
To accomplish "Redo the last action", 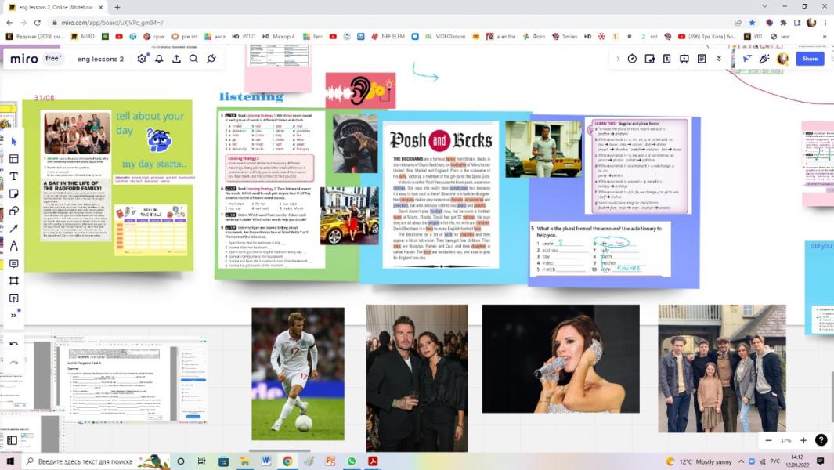I will [x=14, y=363].
